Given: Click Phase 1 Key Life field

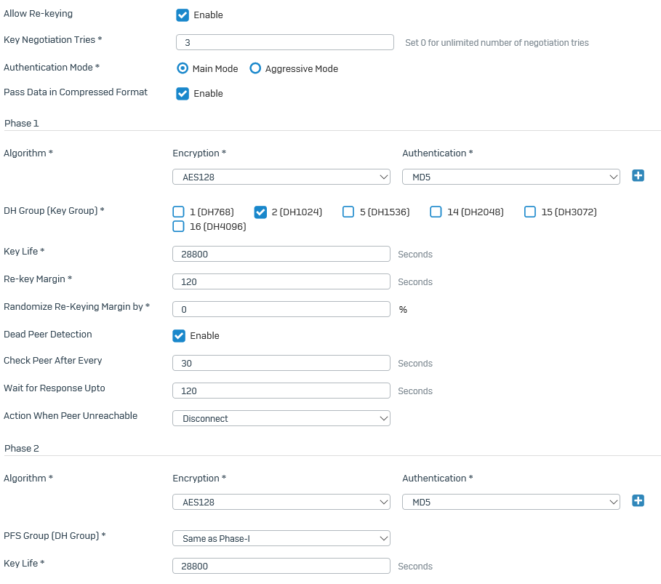Looking at the screenshot, I should [x=281, y=254].
